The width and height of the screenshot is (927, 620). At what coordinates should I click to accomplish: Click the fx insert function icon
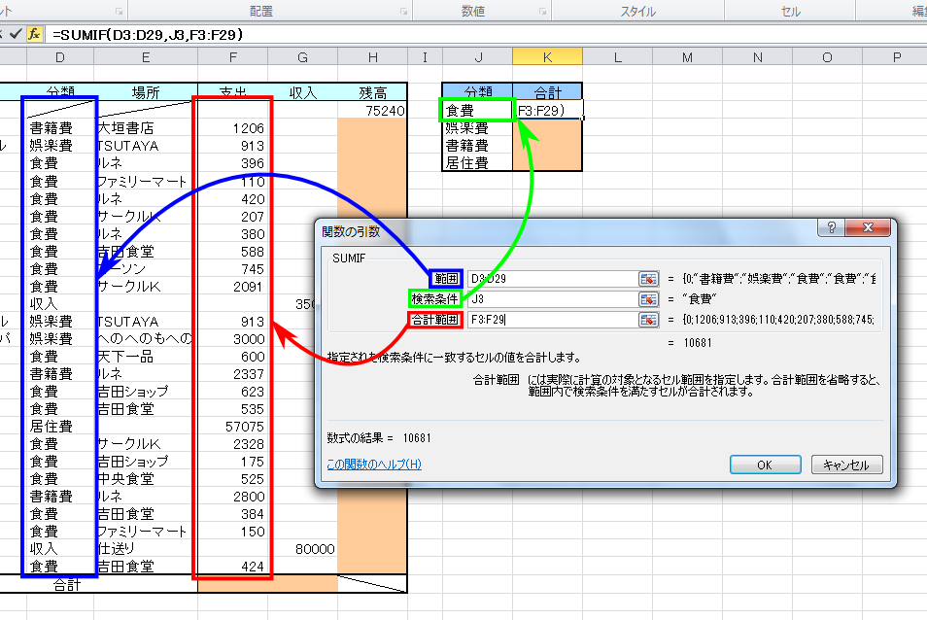pyautogui.click(x=35, y=34)
